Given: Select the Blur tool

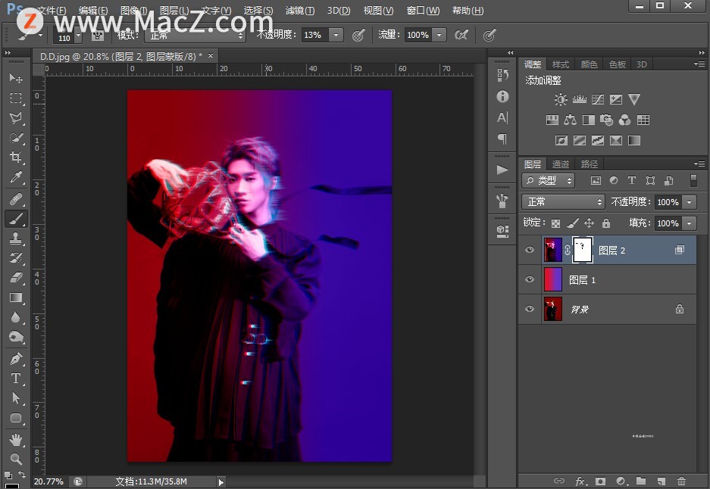Looking at the screenshot, I should tap(16, 317).
